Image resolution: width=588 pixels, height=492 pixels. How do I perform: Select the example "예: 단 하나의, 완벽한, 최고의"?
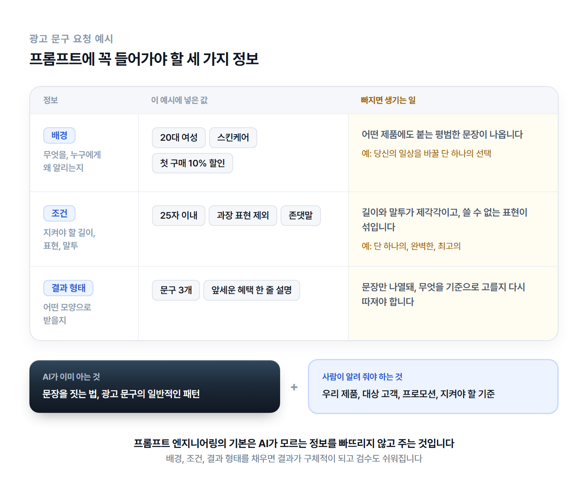coord(411,246)
